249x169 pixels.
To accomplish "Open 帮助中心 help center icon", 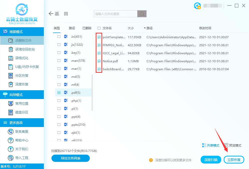I will (x=11, y=140).
